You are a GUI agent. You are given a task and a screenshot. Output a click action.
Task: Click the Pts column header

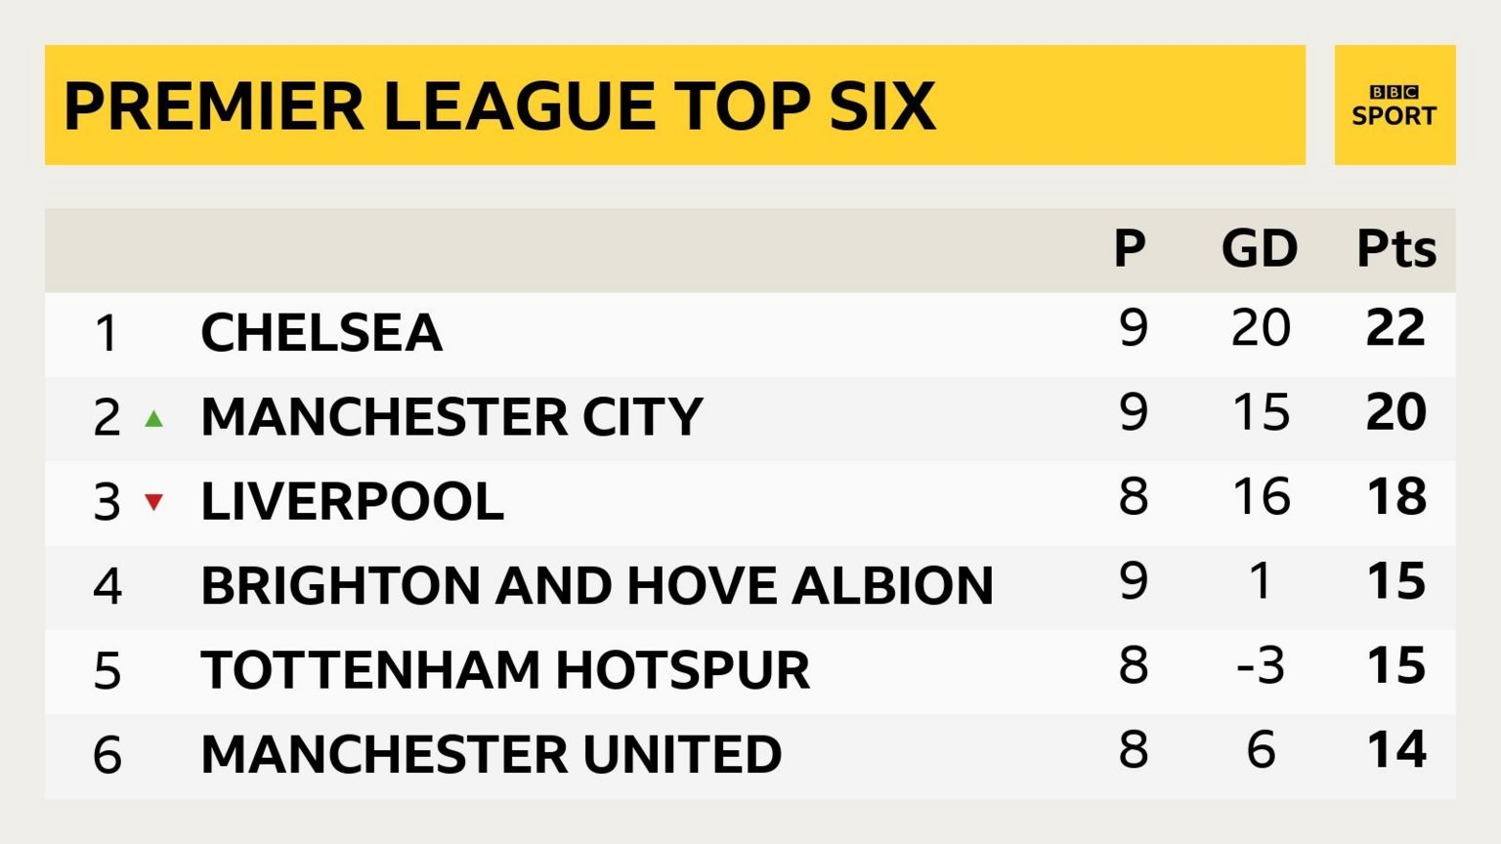[1395, 249]
